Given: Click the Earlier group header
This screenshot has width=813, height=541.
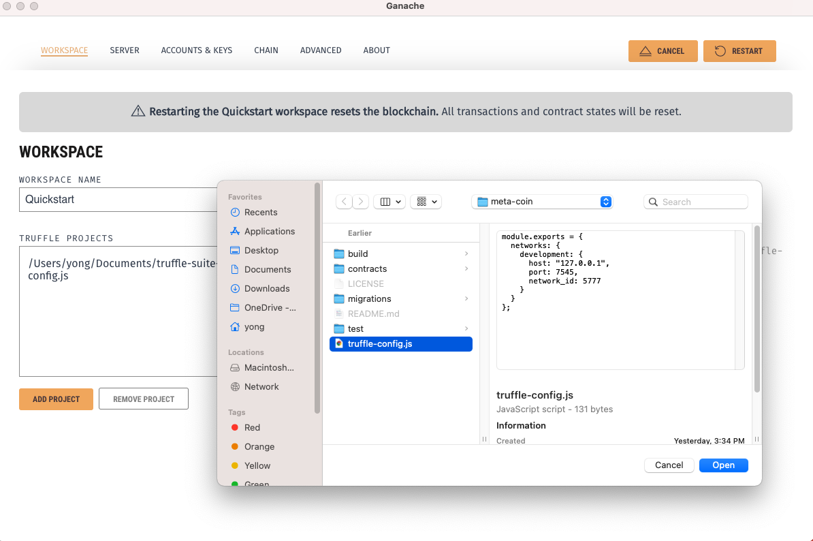Looking at the screenshot, I should 360,234.
